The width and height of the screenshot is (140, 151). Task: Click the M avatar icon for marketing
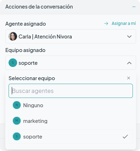(x=17, y=121)
